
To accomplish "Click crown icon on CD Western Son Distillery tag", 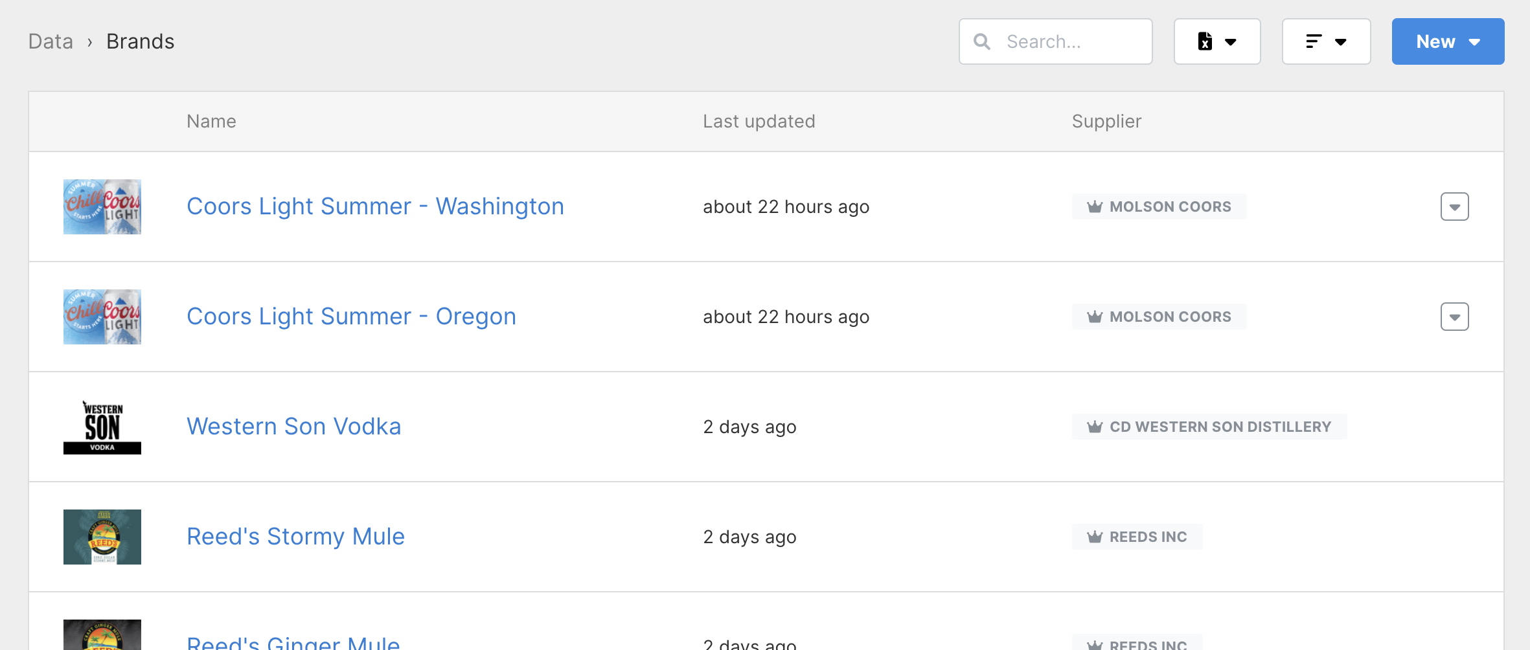I will pos(1095,427).
